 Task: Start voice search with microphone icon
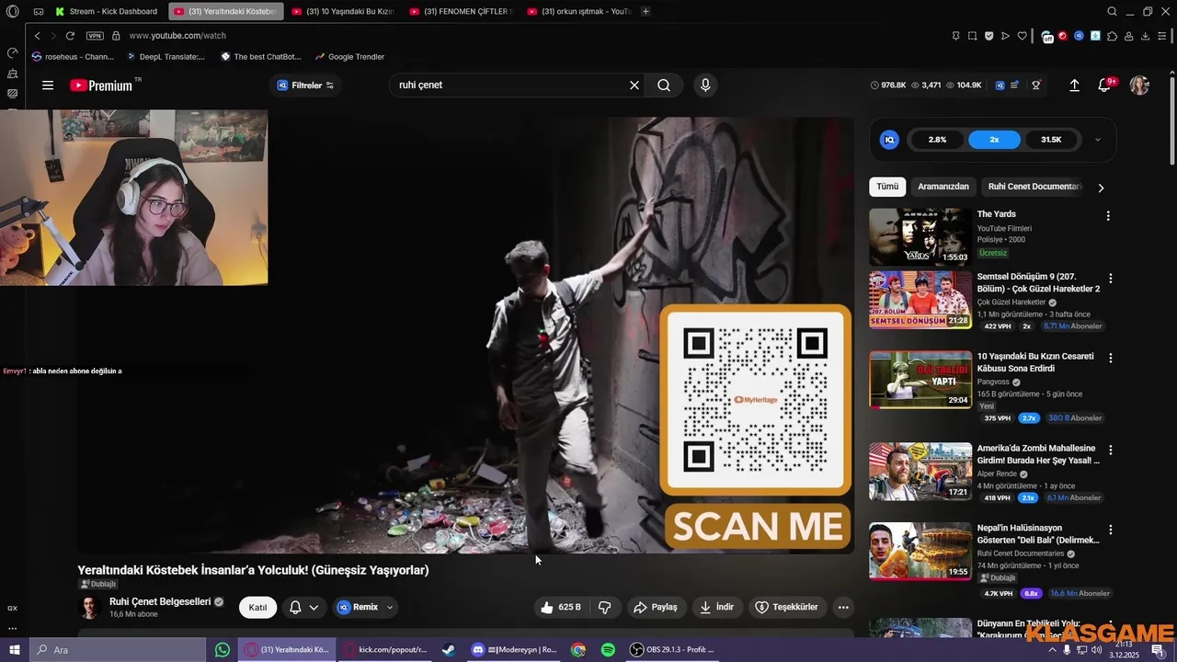click(705, 86)
